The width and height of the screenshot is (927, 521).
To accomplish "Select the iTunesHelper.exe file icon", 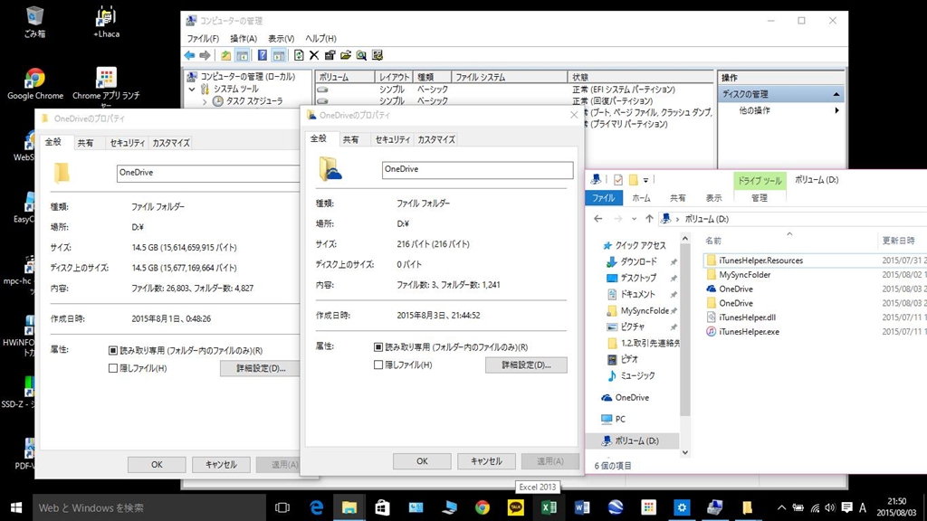I will pyautogui.click(x=712, y=332).
